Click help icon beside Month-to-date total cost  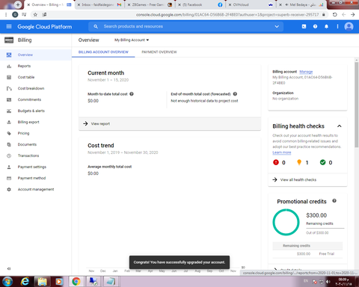click(132, 94)
